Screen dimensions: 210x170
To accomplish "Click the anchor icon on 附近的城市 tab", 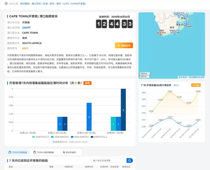I will 64,152.
